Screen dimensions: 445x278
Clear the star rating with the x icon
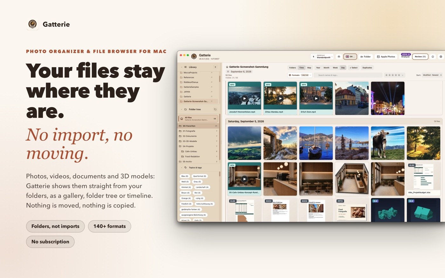coord(402,75)
